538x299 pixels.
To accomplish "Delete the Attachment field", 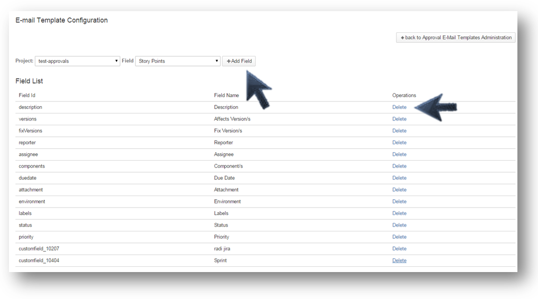I will pos(399,190).
